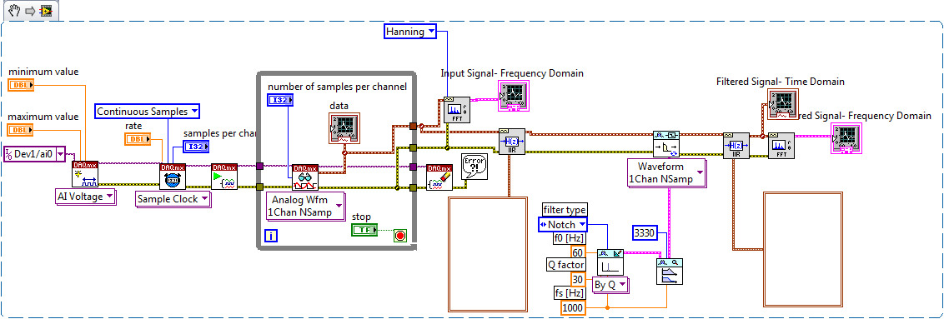
Task: Select the FFT node for the input signal
Action: pos(456,110)
